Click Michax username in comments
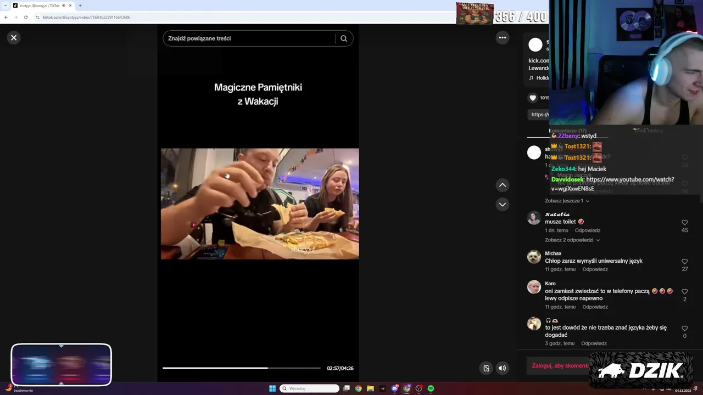The width and height of the screenshot is (703, 395). point(553,253)
